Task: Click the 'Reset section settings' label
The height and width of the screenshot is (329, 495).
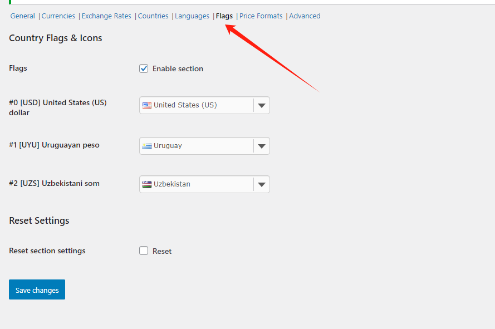Action: (x=47, y=251)
